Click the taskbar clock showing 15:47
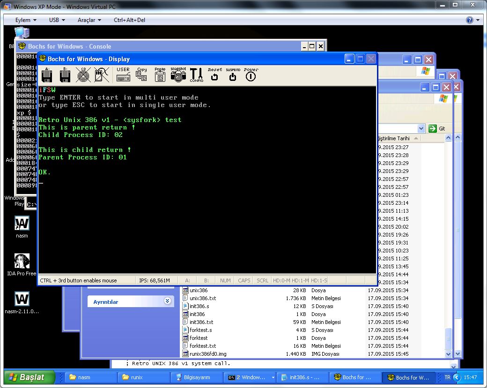Image resolution: width=487 pixels, height=388 pixels. (x=470, y=377)
